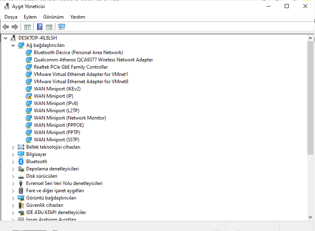Click the Görüntü bağdaştırıcıları display icon

pos(21,198)
